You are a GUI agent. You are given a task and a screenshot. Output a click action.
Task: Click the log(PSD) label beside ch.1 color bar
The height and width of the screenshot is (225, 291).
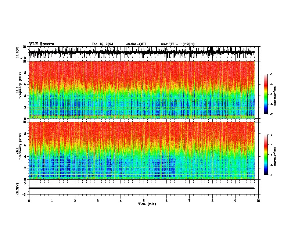[275, 96]
